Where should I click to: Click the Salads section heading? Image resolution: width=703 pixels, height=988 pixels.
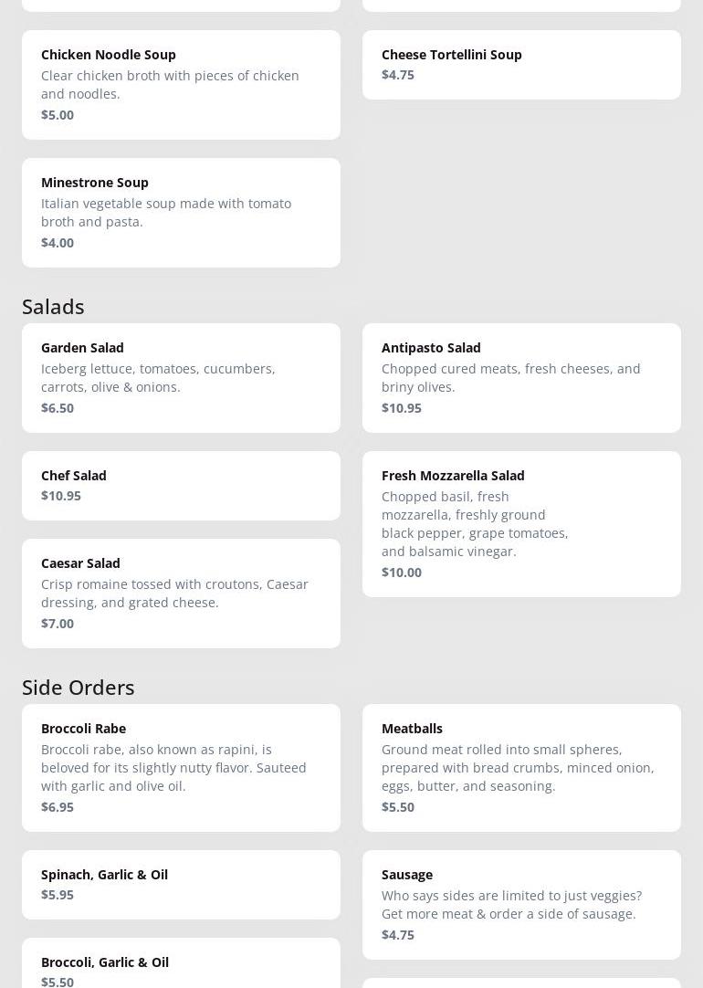53,307
